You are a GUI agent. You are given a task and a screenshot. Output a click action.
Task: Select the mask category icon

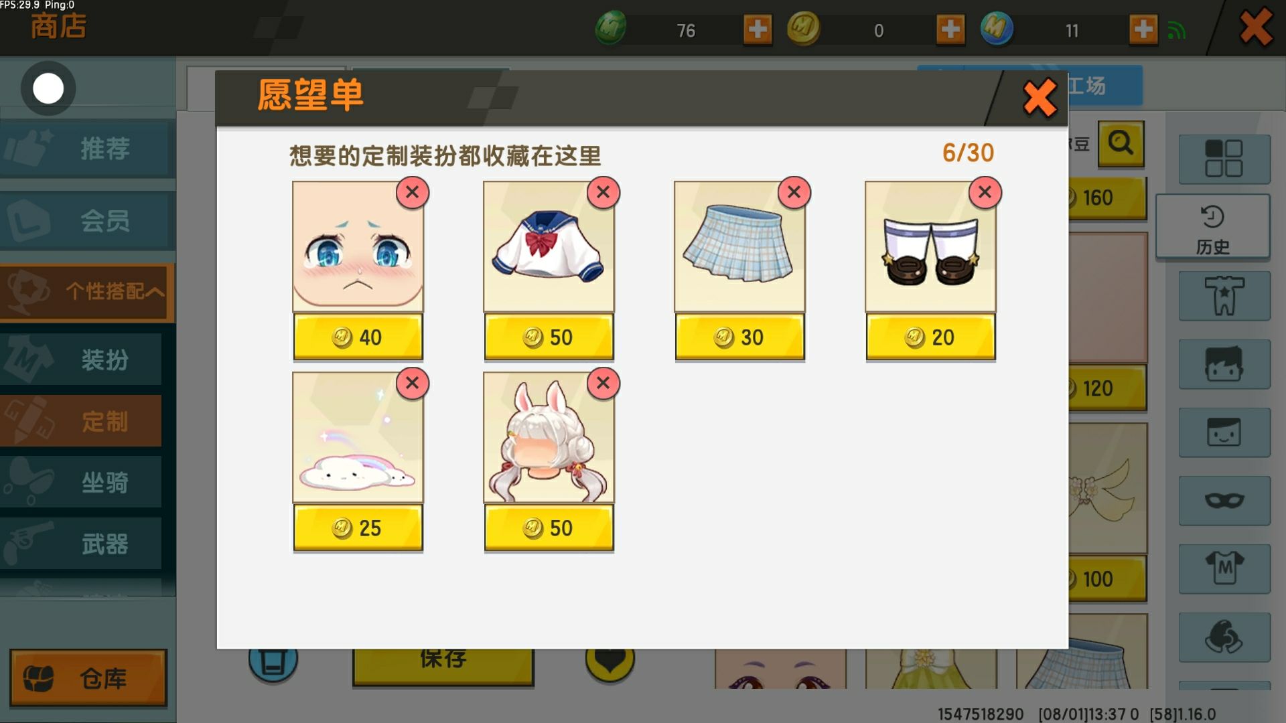(x=1224, y=500)
